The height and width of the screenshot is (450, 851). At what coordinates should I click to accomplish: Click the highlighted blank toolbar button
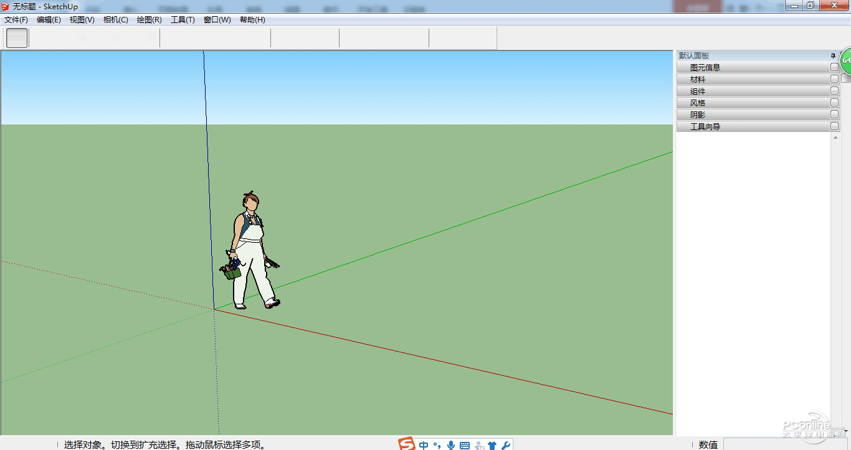(17, 38)
